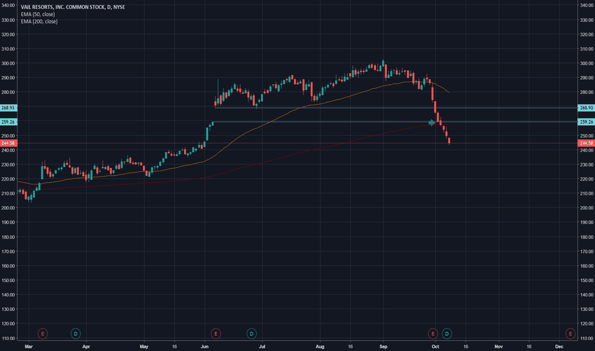Select the EMA (50, close) indicator label
Image resolution: width=595 pixels, height=351 pixels.
[38, 14]
